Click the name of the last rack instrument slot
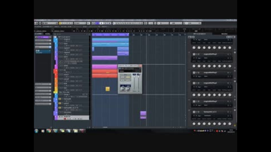271x152 pixels. 210,112
